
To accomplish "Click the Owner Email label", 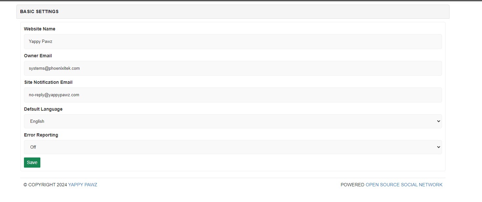I will coord(38,56).
